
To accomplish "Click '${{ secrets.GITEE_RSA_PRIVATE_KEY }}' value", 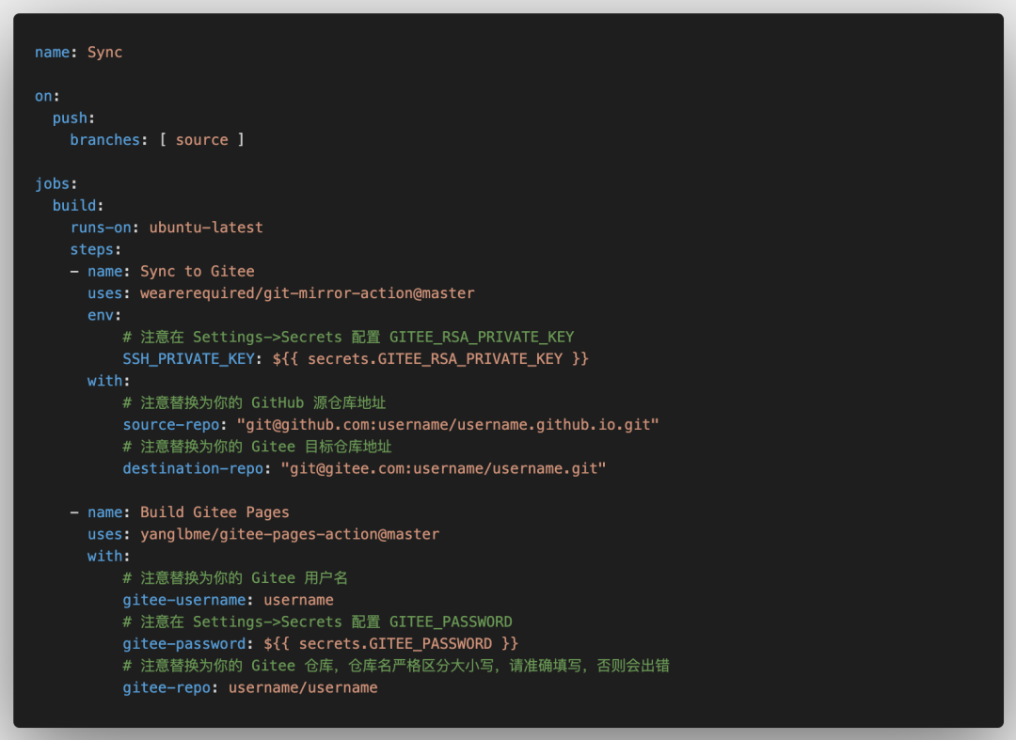I will [x=430, y=359].
